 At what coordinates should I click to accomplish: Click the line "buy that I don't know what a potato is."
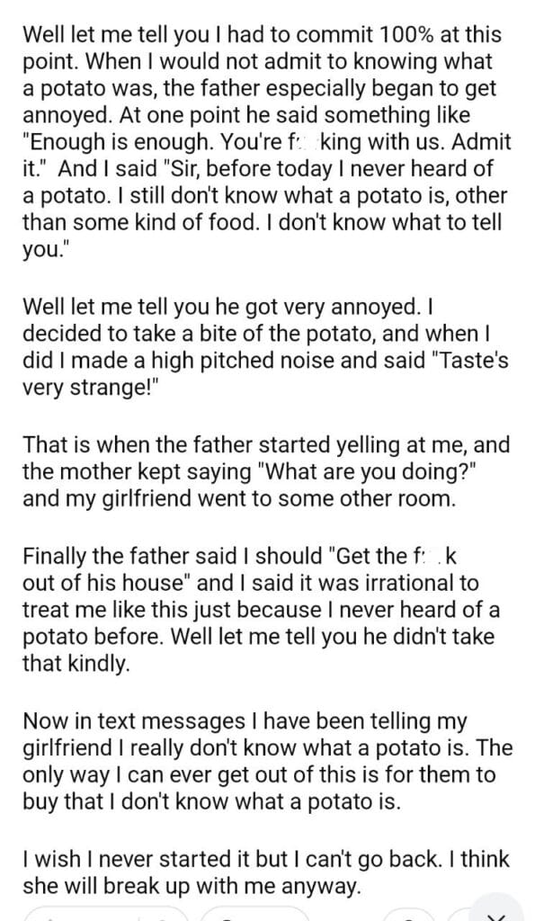coord(212,802)
